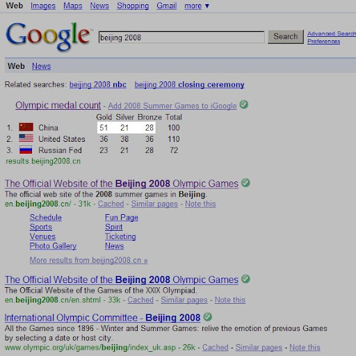The height and width of the screenshot is (356, 356).
Task: Select related search 'beijing 2008 closing ceremony'
Action: (x=189, y=85)
